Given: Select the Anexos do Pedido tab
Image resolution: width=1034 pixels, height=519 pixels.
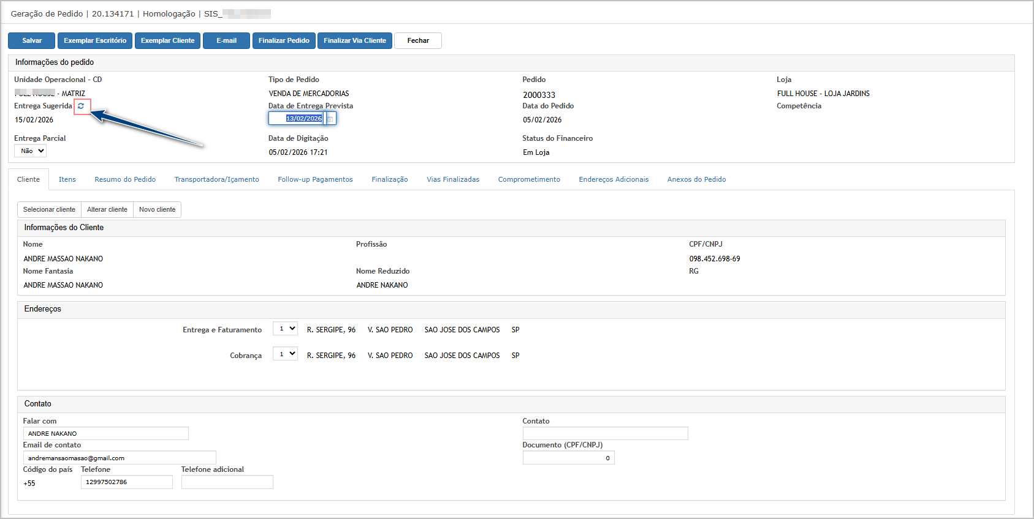Looking at the screenshot, I should pos(696,179).
